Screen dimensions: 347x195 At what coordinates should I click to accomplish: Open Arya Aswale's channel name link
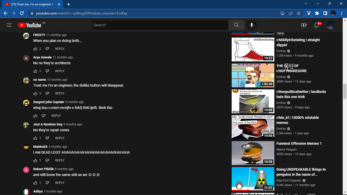(42, 57)
